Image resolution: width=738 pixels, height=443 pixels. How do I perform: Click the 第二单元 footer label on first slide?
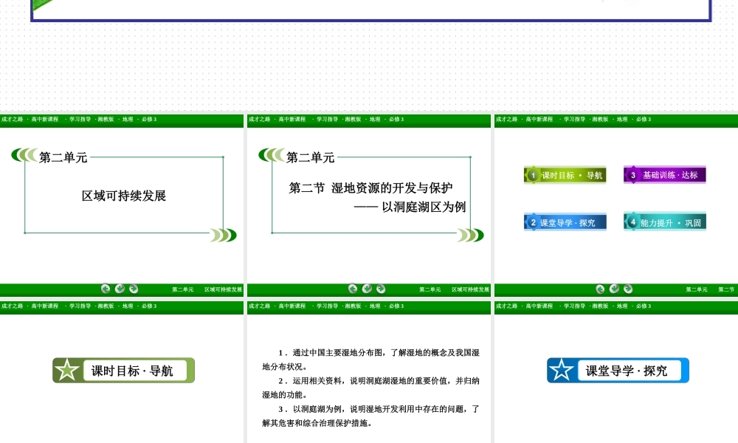(182, 289)
